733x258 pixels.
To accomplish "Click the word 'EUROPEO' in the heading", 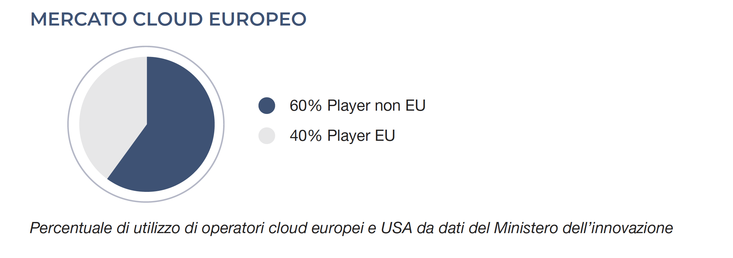I will pos(258,19).
